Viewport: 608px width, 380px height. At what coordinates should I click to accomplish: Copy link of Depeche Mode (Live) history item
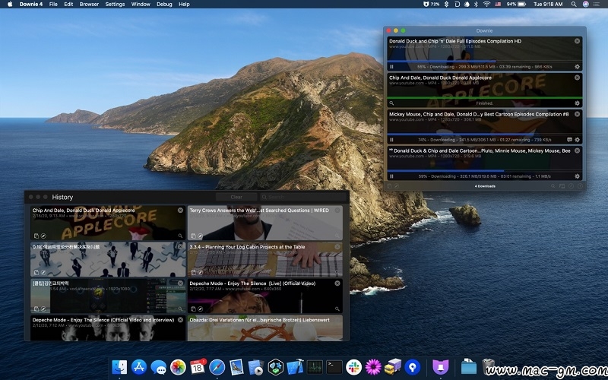(x=193, y=309)
